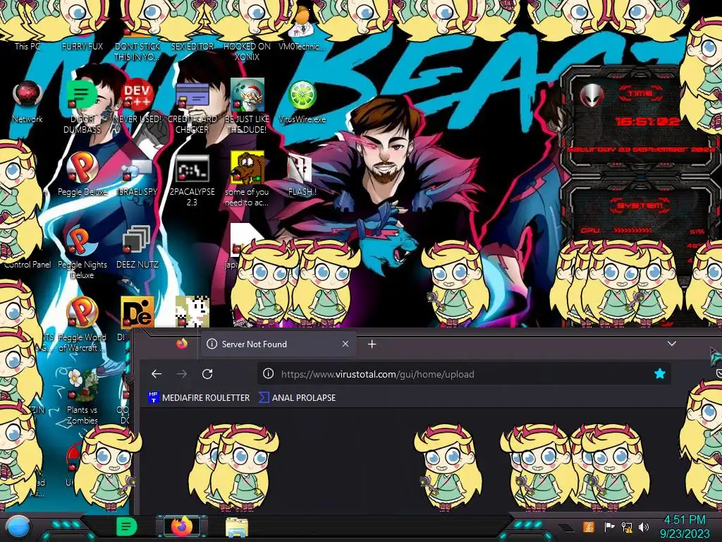
Task: Open the taskbar clock showing 4:51 PM
Action: click(x=685, y=526)
